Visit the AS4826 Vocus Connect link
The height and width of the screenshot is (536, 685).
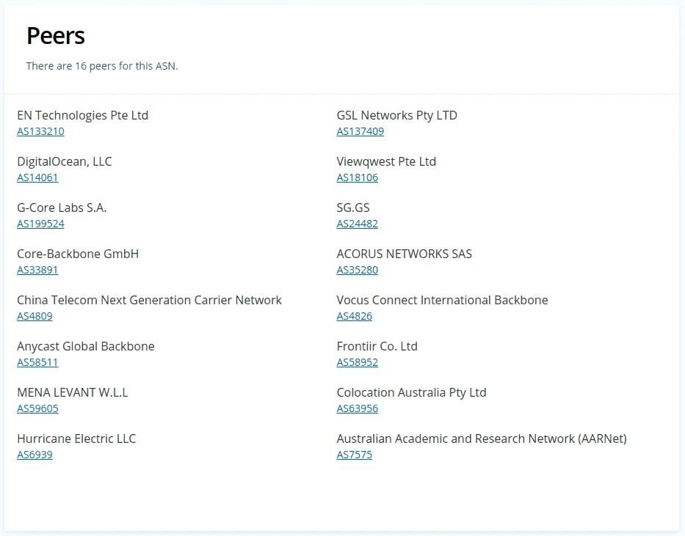click(355, 316)
